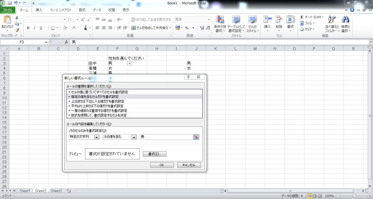Click 折り返して全体を表示する button
373x199 pixels.
151,20
